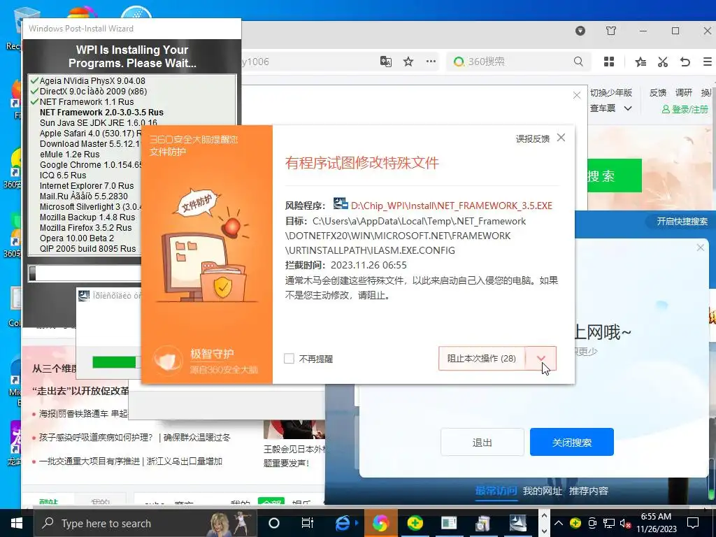Select QIP 2005 build 8095 Rus entry

click(87, 249)
